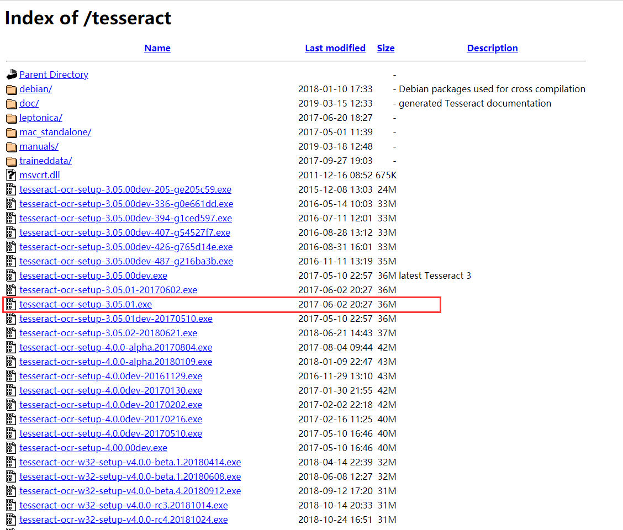Download the msvcrt.dll file link

(40, 175)
